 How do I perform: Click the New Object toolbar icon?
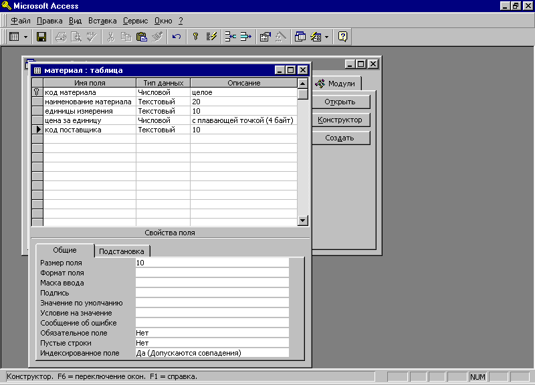tap(316, 37)
